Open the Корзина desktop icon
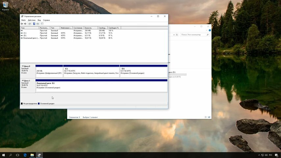This screenshot has height=158, width=281. (5, 6)
